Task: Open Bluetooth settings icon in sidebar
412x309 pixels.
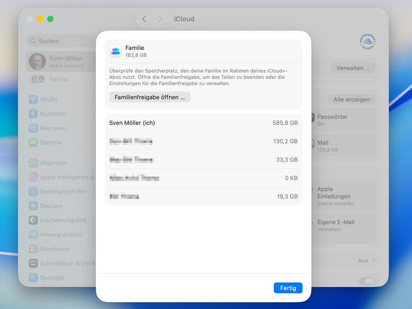Action: click(x=33, y=114)
